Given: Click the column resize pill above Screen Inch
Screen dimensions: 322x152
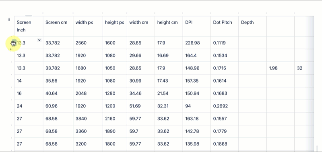Looking at the screenshot, I should [x=29, y=16].
